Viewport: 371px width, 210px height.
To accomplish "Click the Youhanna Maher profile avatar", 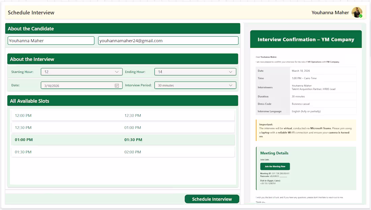I will click(x=357, y=12).
